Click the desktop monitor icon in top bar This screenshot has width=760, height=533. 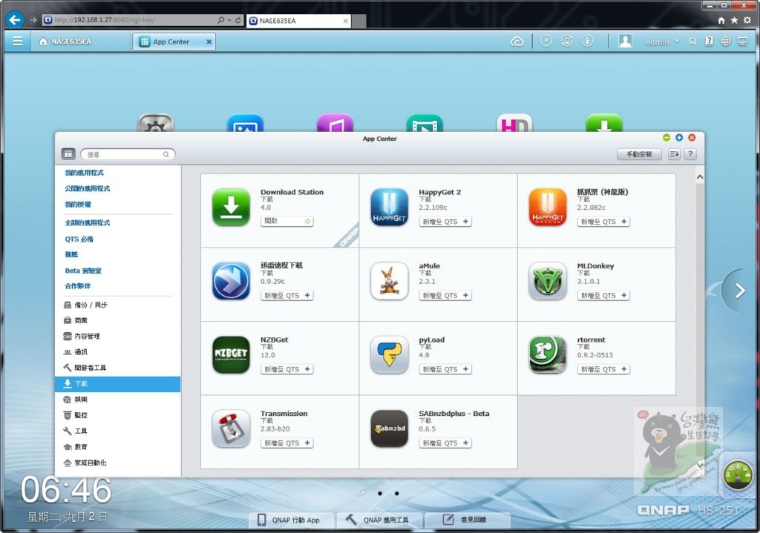(x=742, y=42)
